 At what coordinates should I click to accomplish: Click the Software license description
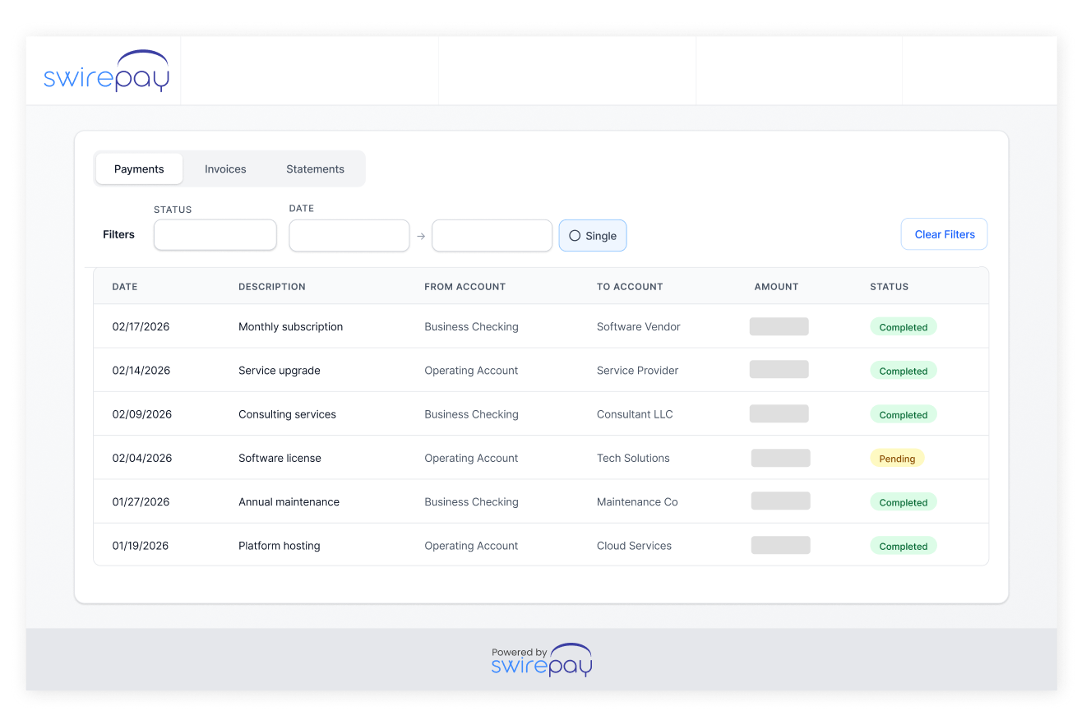280,458
